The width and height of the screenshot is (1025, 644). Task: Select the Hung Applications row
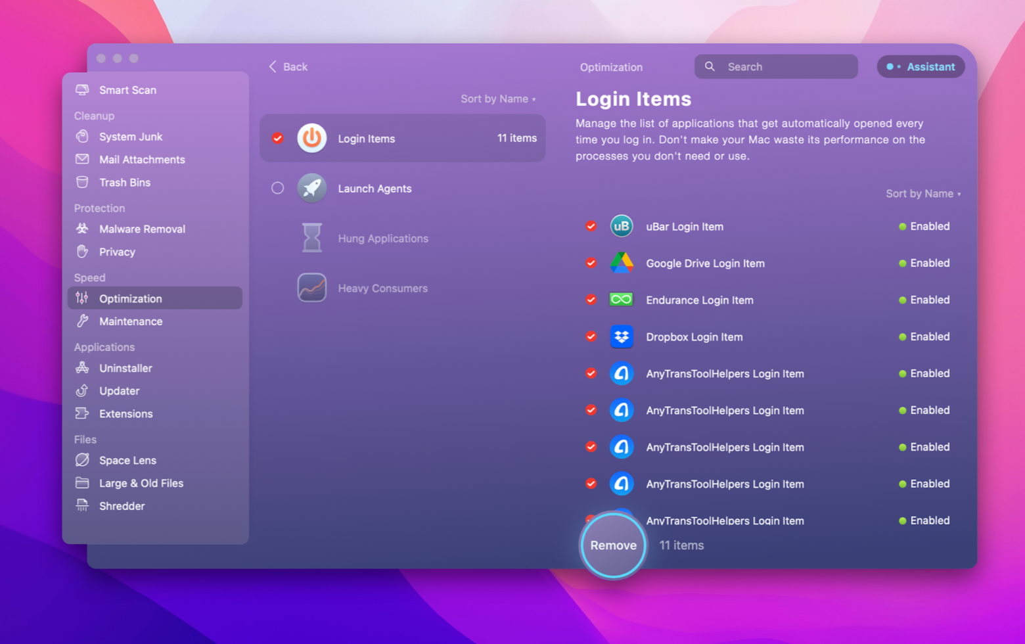(403, 238)
